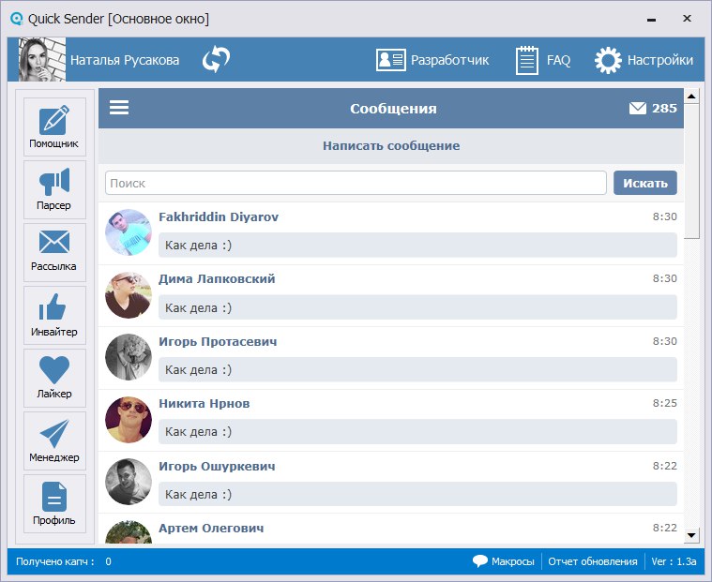Viewport: 712px width, 582px height.
Task: Click the Наталья Русакова account name
Action: tap(125, 60)
